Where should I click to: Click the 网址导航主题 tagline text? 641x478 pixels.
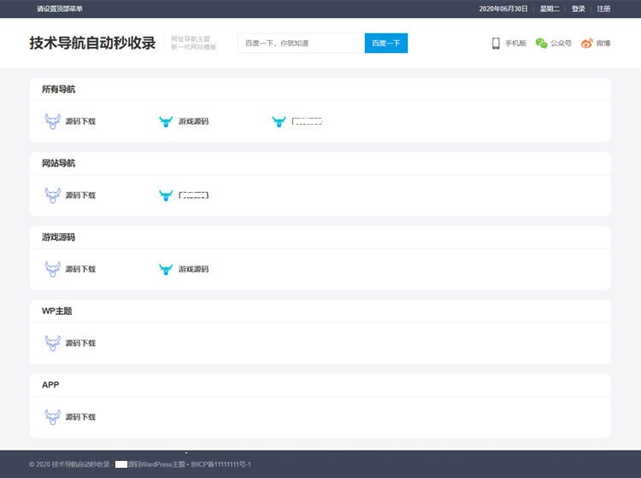(191, 38)
